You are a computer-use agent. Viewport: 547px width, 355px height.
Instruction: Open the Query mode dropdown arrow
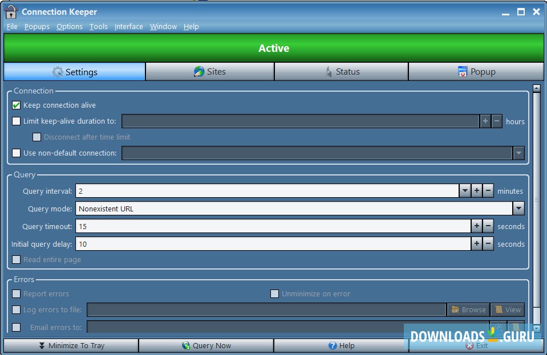coord(518,209)
